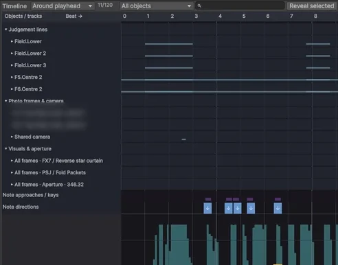Image resolution: width=338 pixels, height=265 pixels.
Task: Expand the Aperture · 346.32 row
Action: click(12, 185)
